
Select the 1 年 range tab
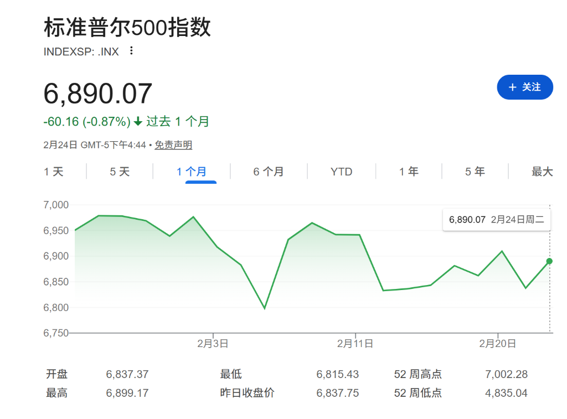409,172
